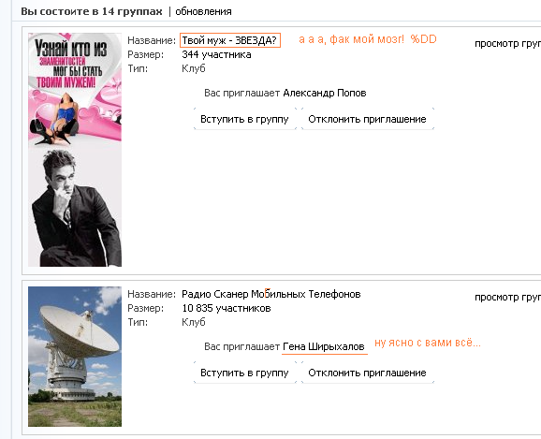Click просмотр группы link for radio scanner group

coord(507,297)
